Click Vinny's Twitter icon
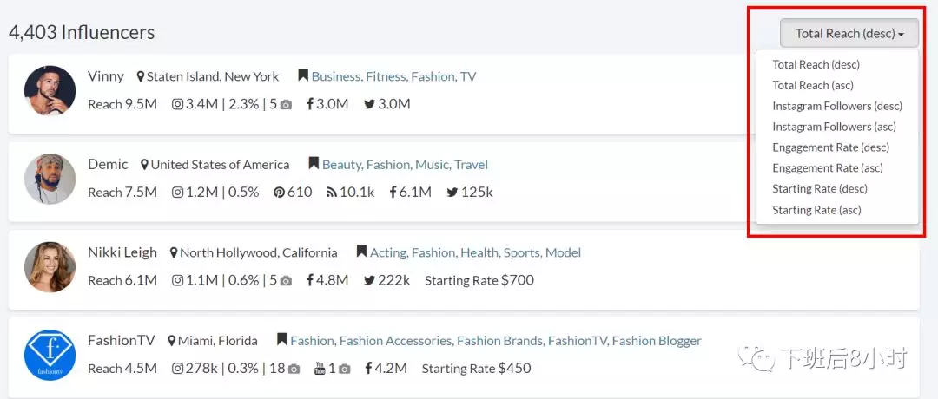The width and height of the screenshot is (938, 399). (x=370, y=104)
